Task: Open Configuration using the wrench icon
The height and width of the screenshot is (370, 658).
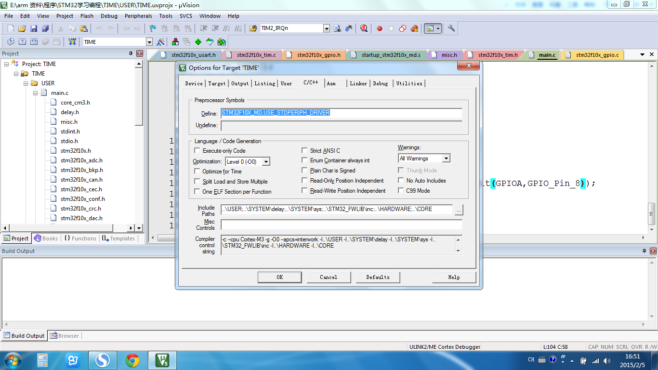Action: click(x=451, y=28)
